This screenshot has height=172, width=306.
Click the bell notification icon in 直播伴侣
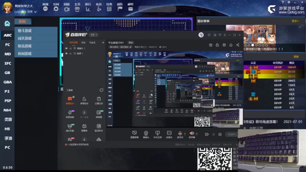(231, 45)
